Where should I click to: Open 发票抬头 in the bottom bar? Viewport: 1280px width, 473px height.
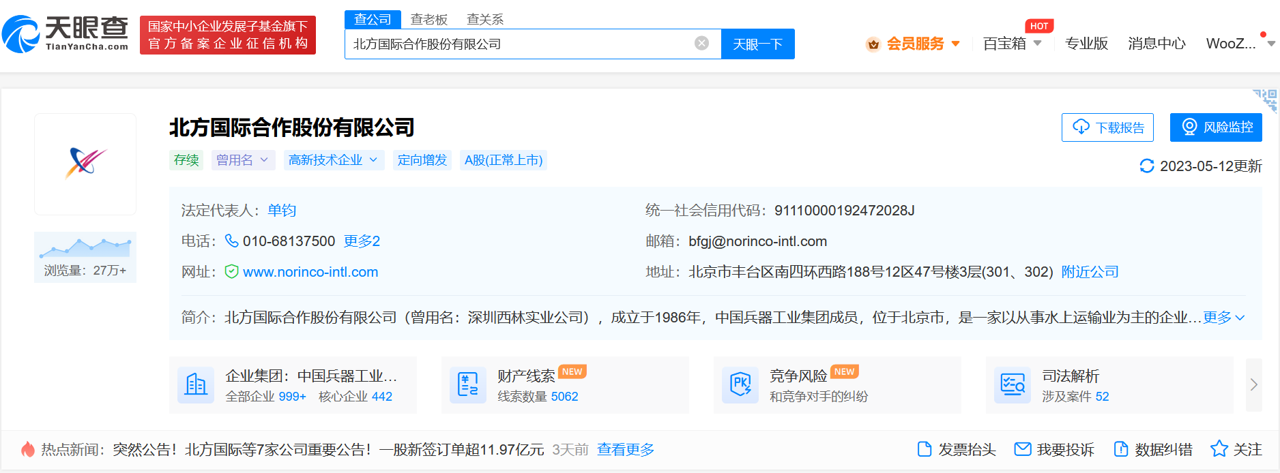957,450
